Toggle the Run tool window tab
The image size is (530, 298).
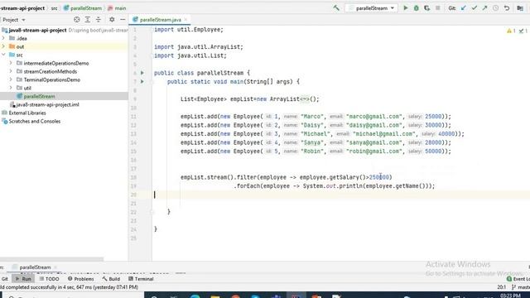point(23,279)
